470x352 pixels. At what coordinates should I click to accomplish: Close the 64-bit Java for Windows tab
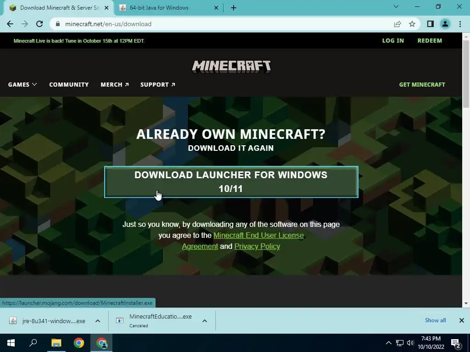216,8
